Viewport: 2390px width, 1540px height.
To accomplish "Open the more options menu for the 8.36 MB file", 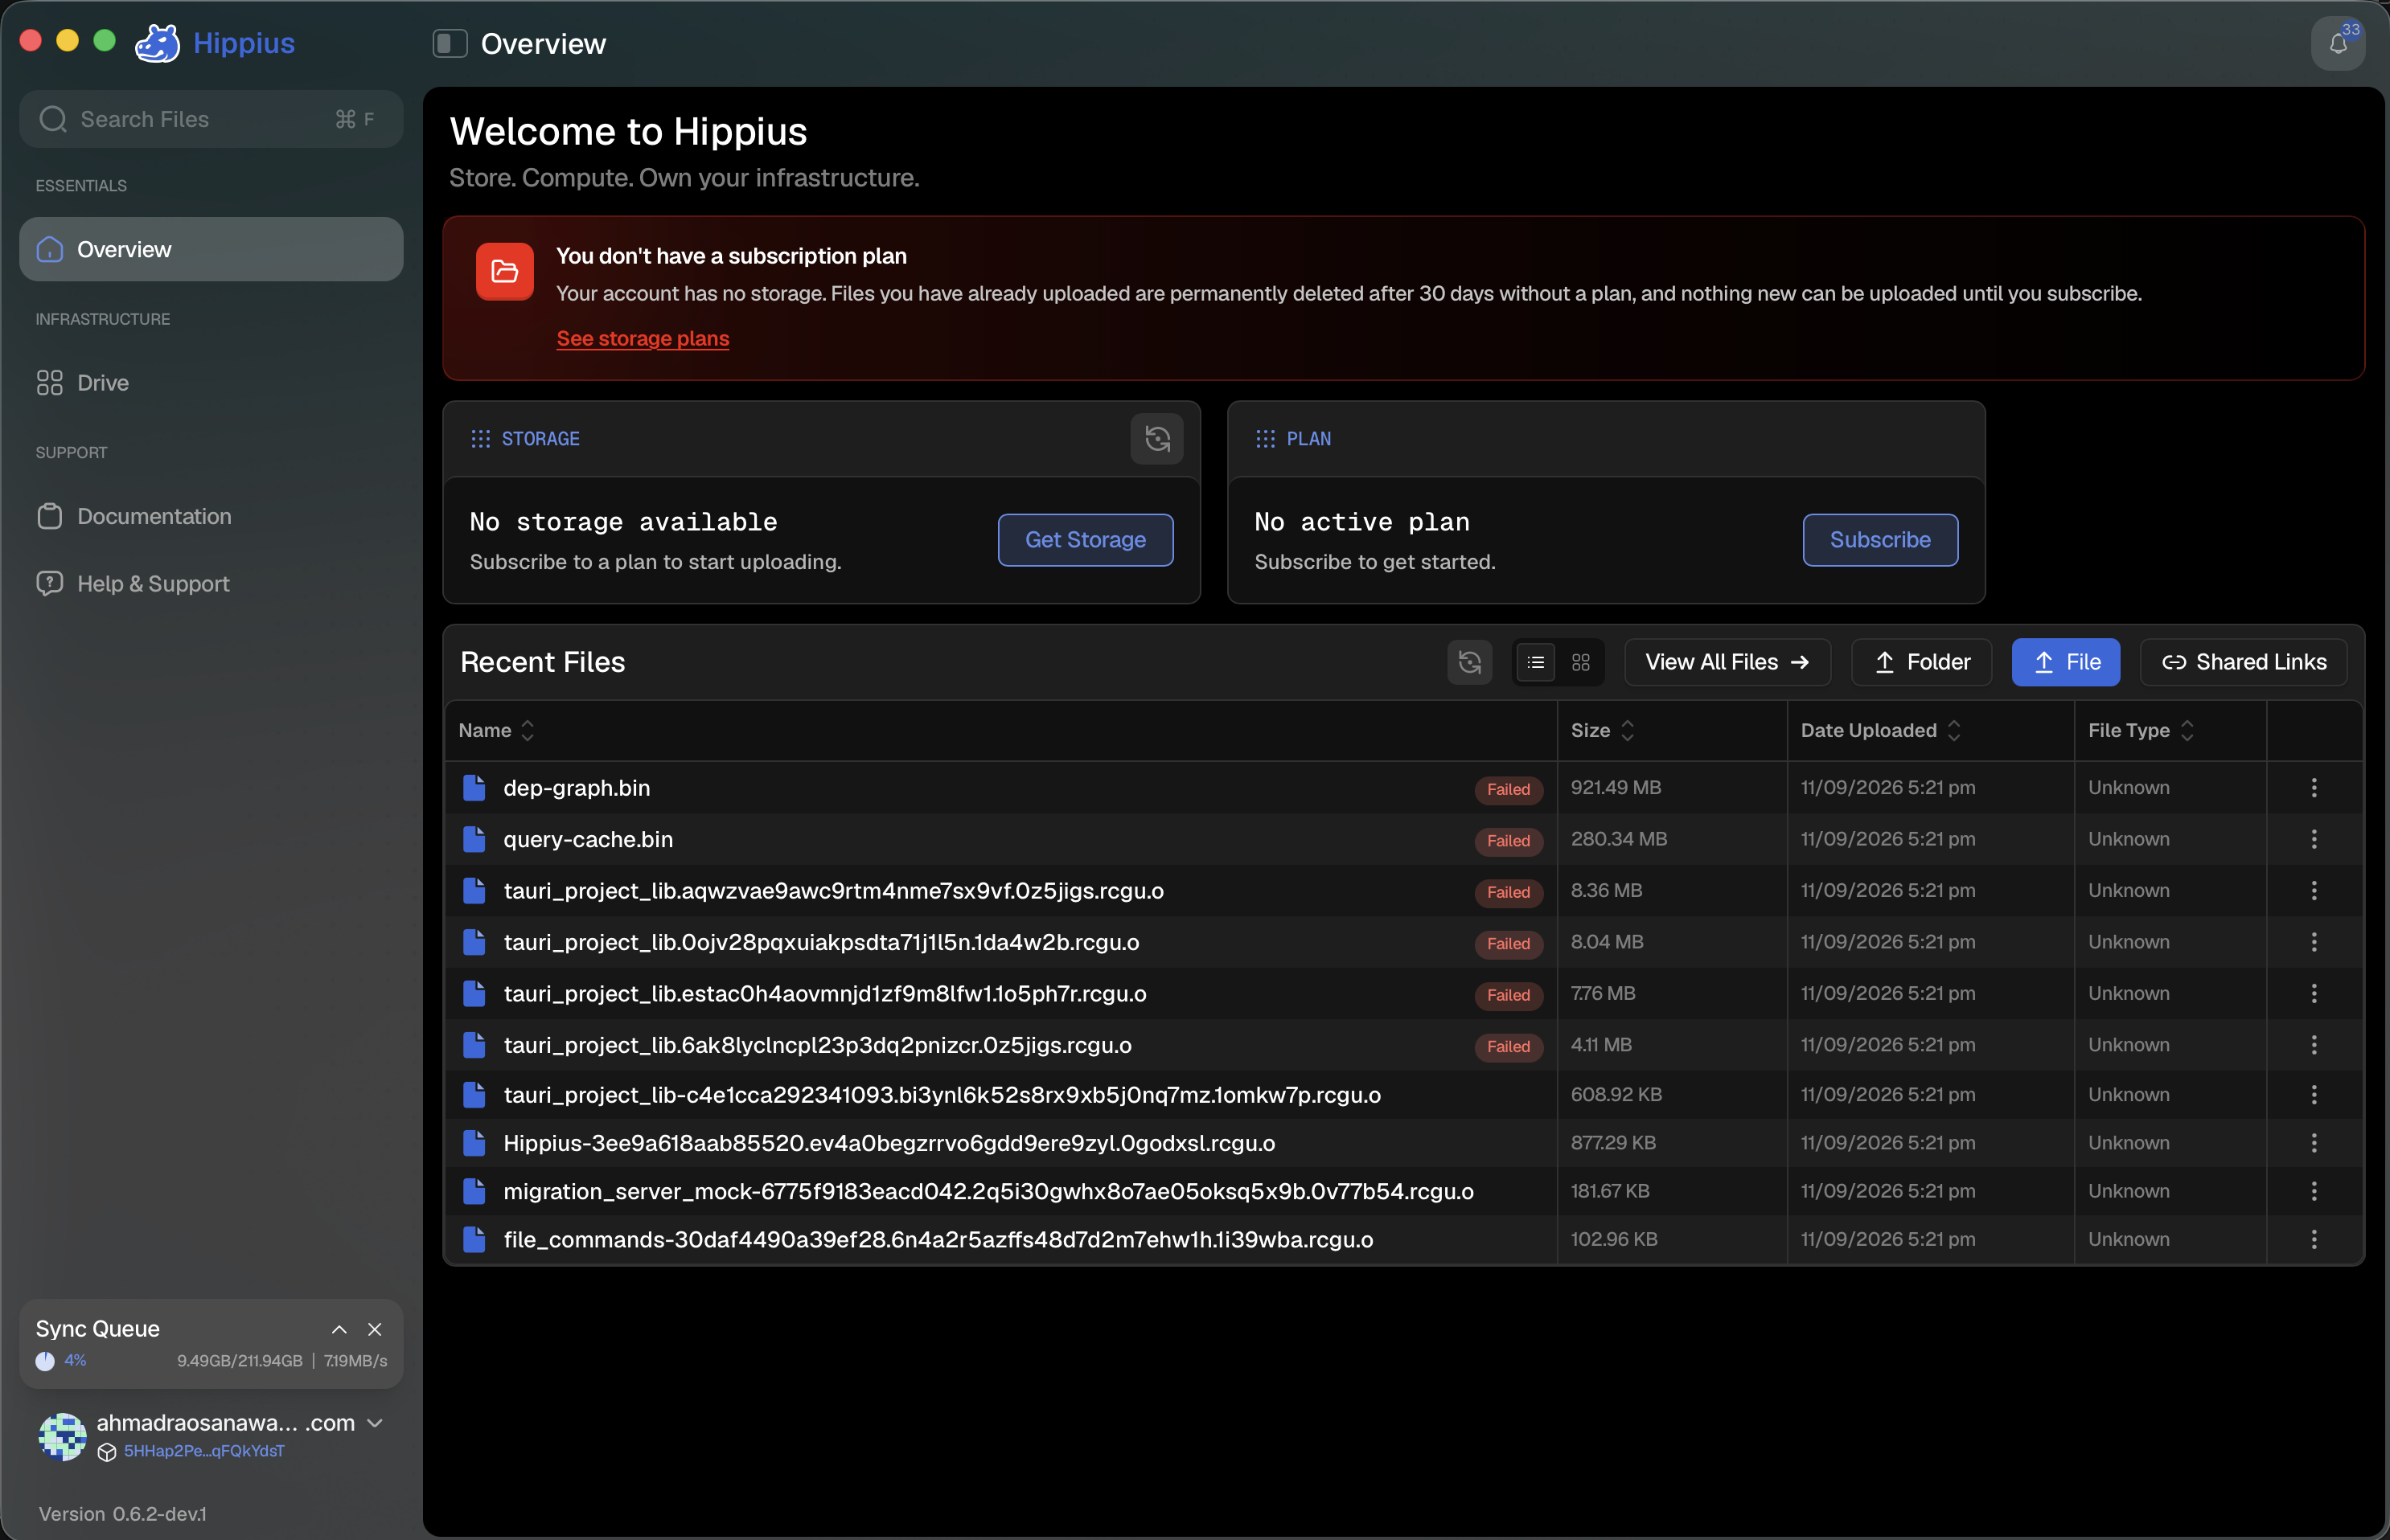I will click(2314, 891).
